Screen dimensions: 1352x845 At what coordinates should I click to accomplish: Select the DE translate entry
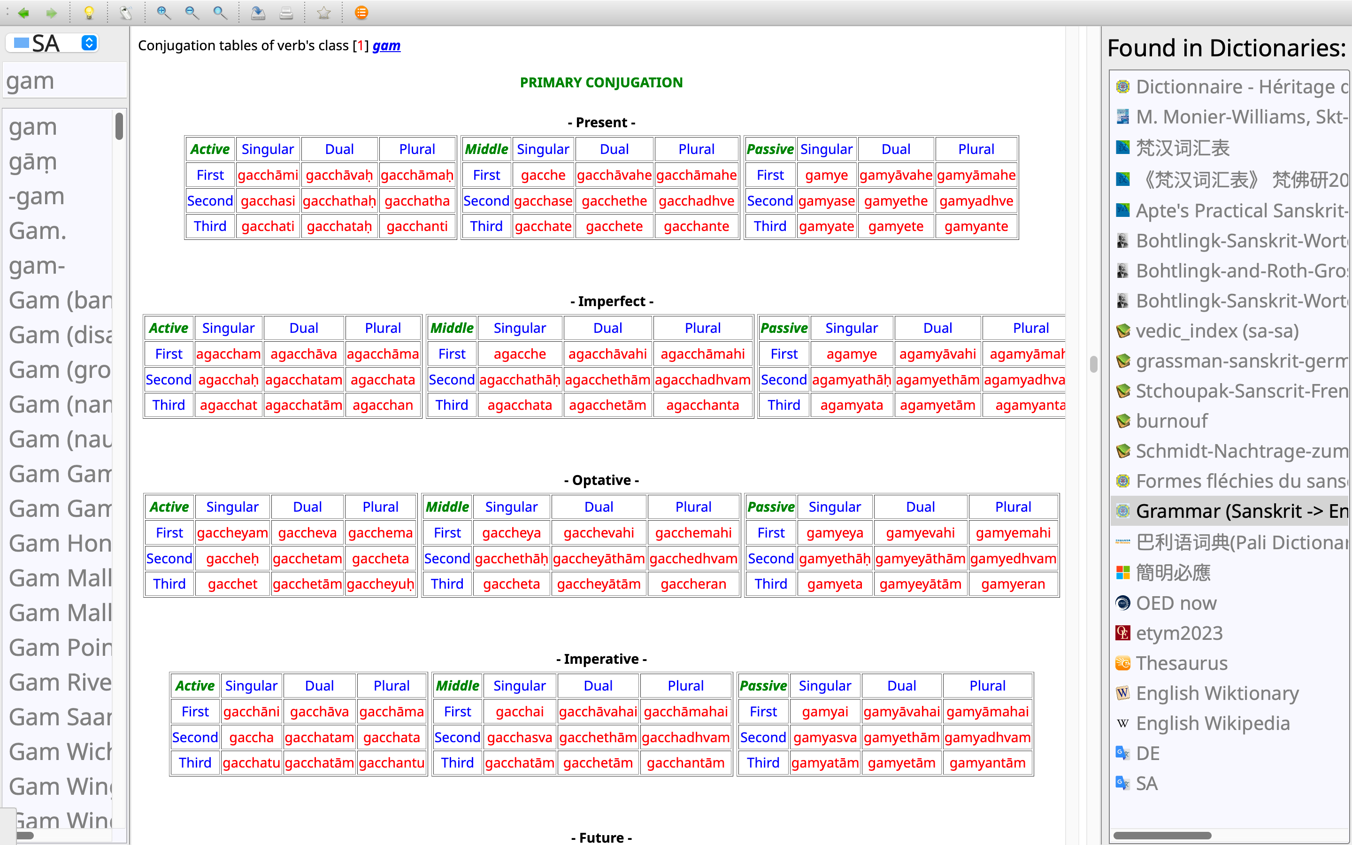tap(1229, 754)
